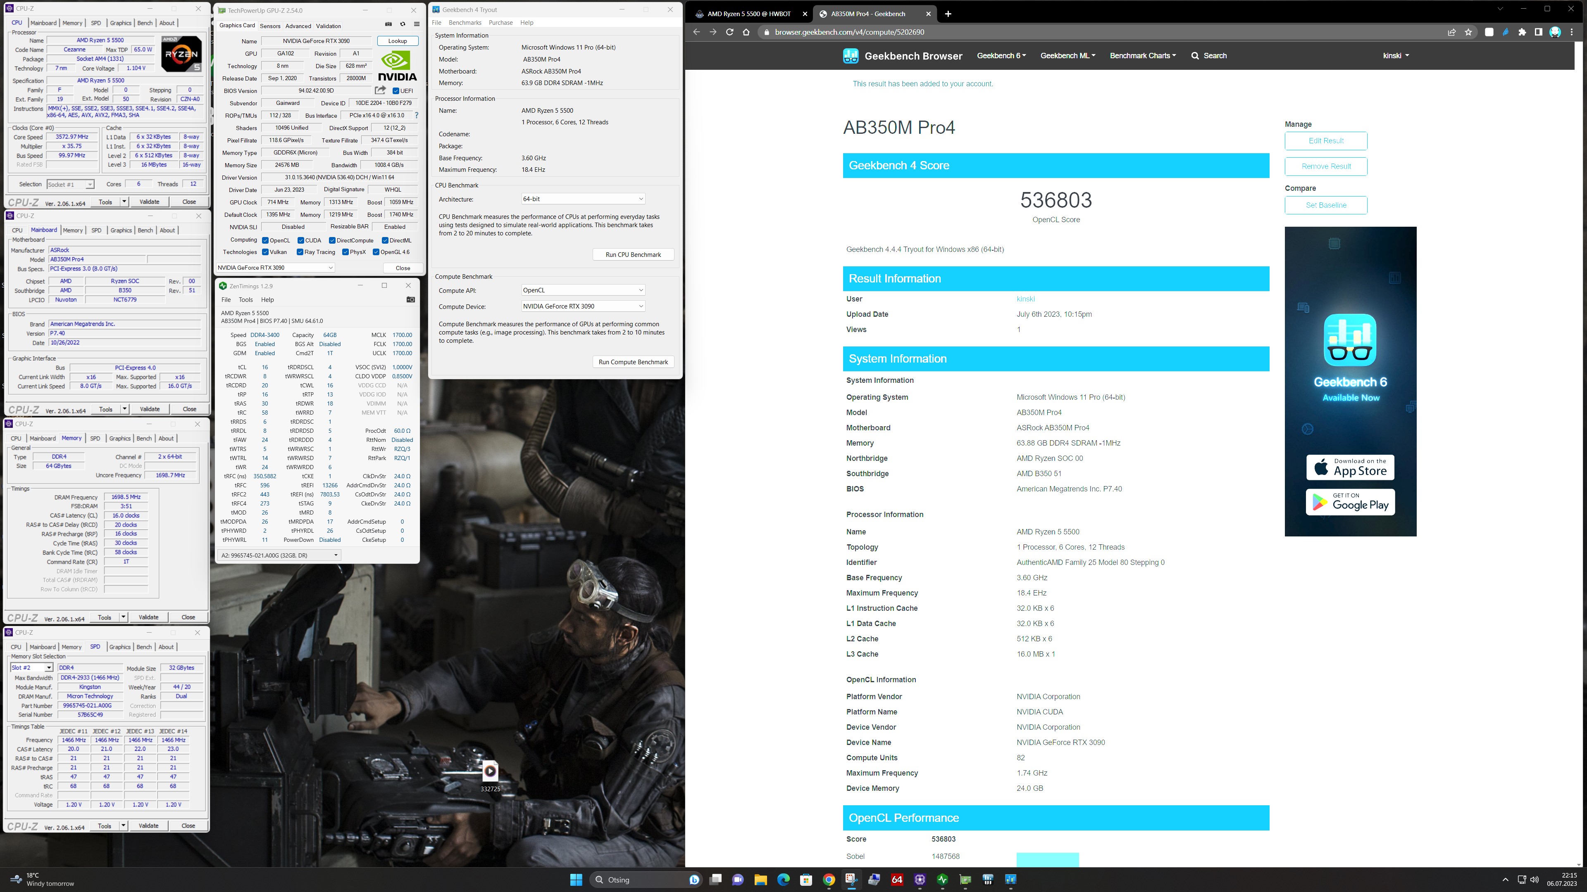Go to Chrome home page icon
Image resolution: width=1587 pixels, height=892 pixels.
click(746, 32)
